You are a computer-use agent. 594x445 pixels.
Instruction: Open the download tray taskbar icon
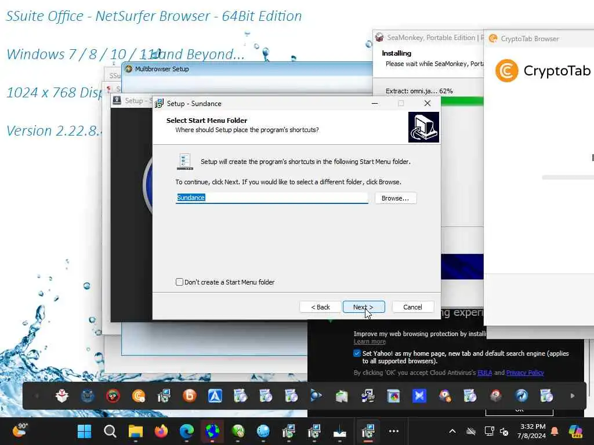click(x=340, y=432)
